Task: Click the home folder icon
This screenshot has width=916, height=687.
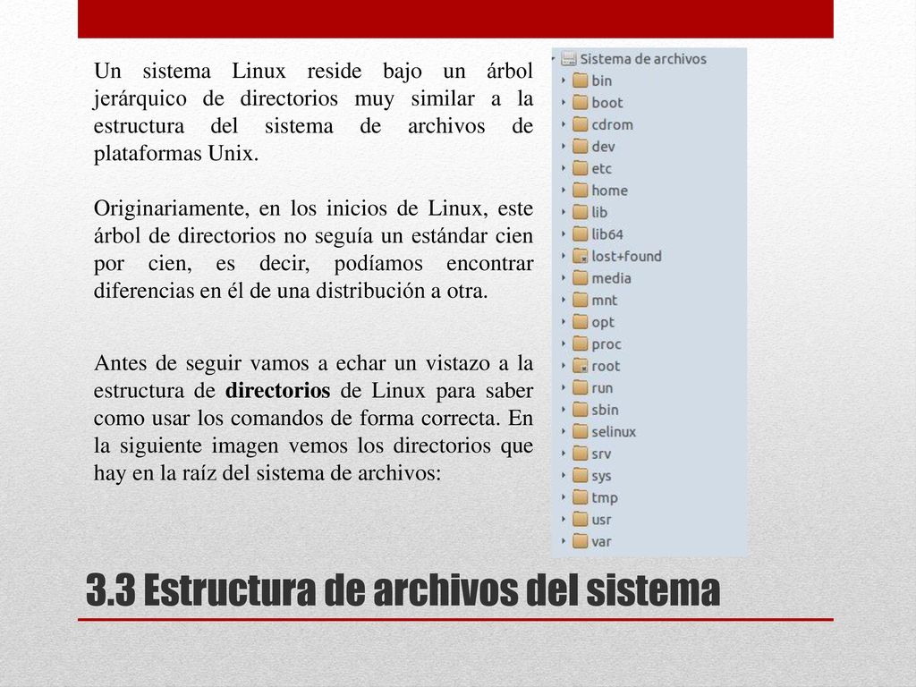Action: click(x=580, y=190)
